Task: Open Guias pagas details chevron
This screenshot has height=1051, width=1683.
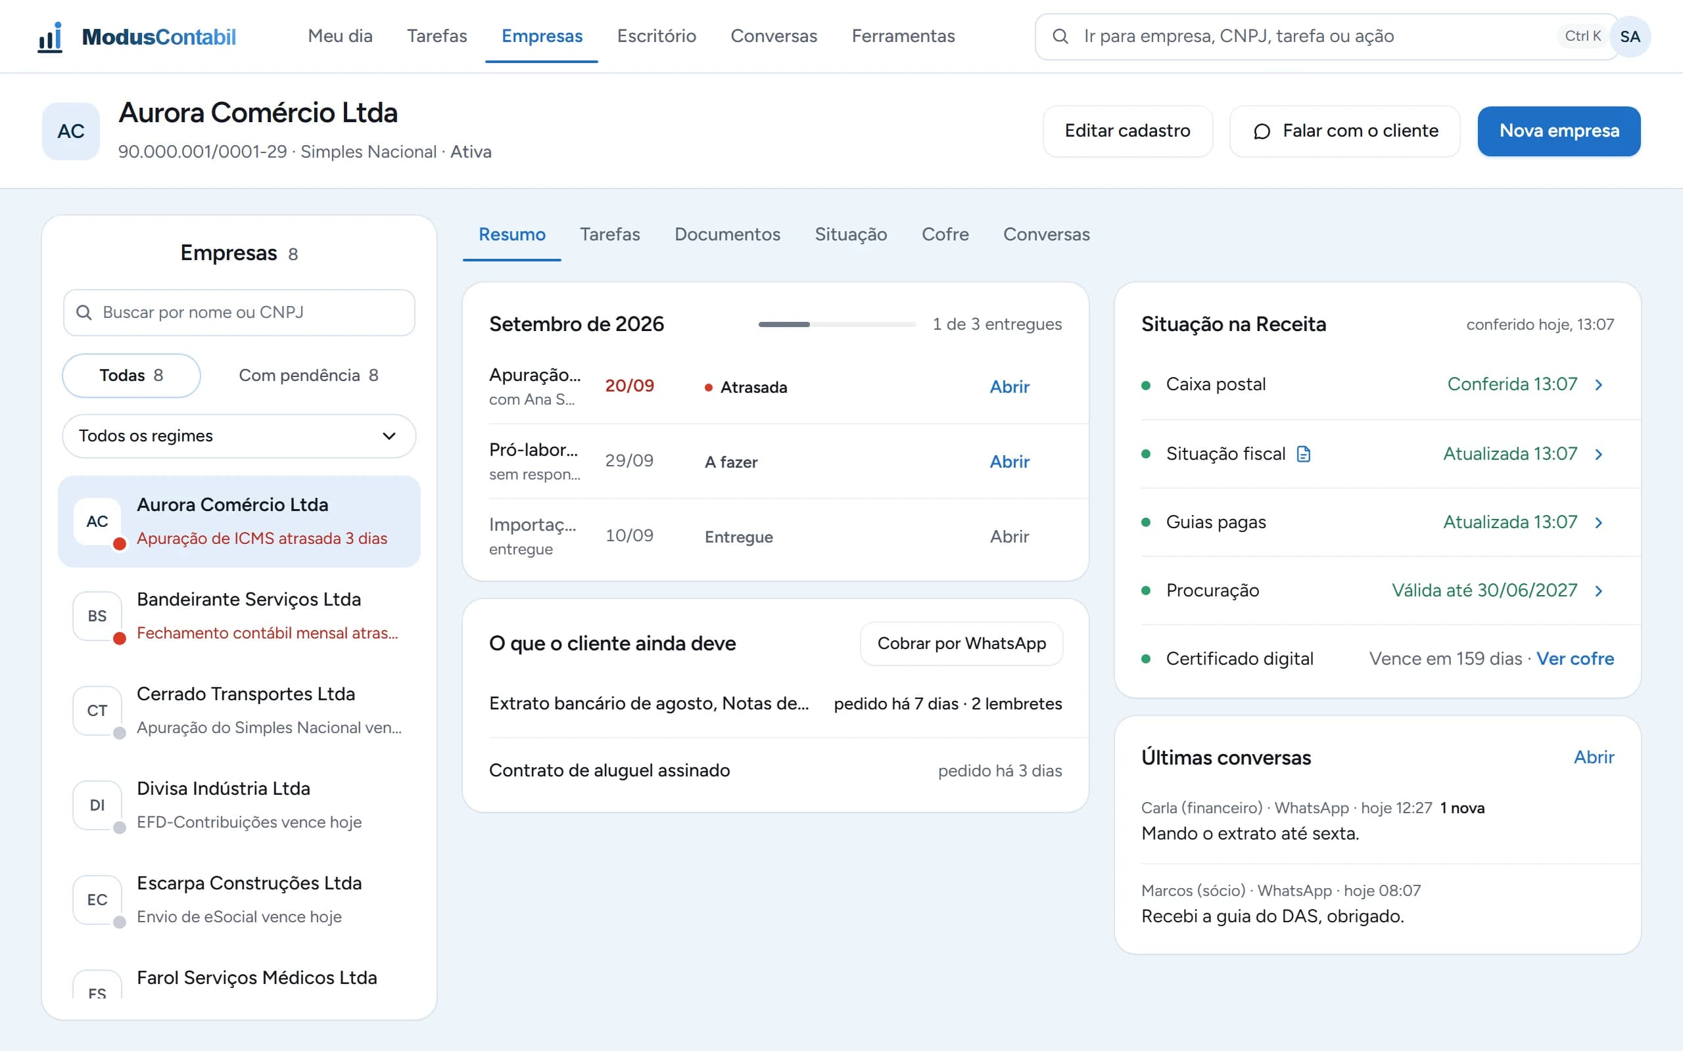Action: [x=1599, y=522]
